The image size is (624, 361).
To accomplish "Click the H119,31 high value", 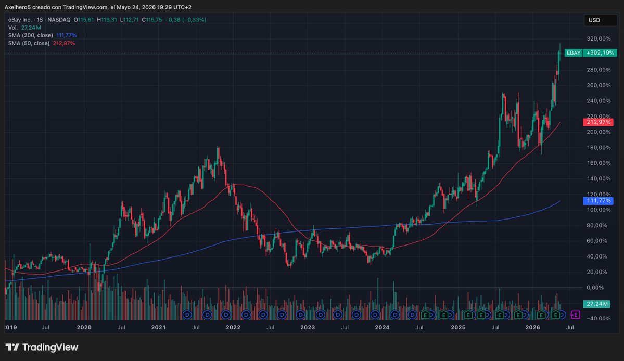I will [107, 19].
